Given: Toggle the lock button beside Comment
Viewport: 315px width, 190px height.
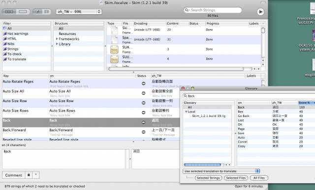Looking at the screenshot, I should 29,175.
